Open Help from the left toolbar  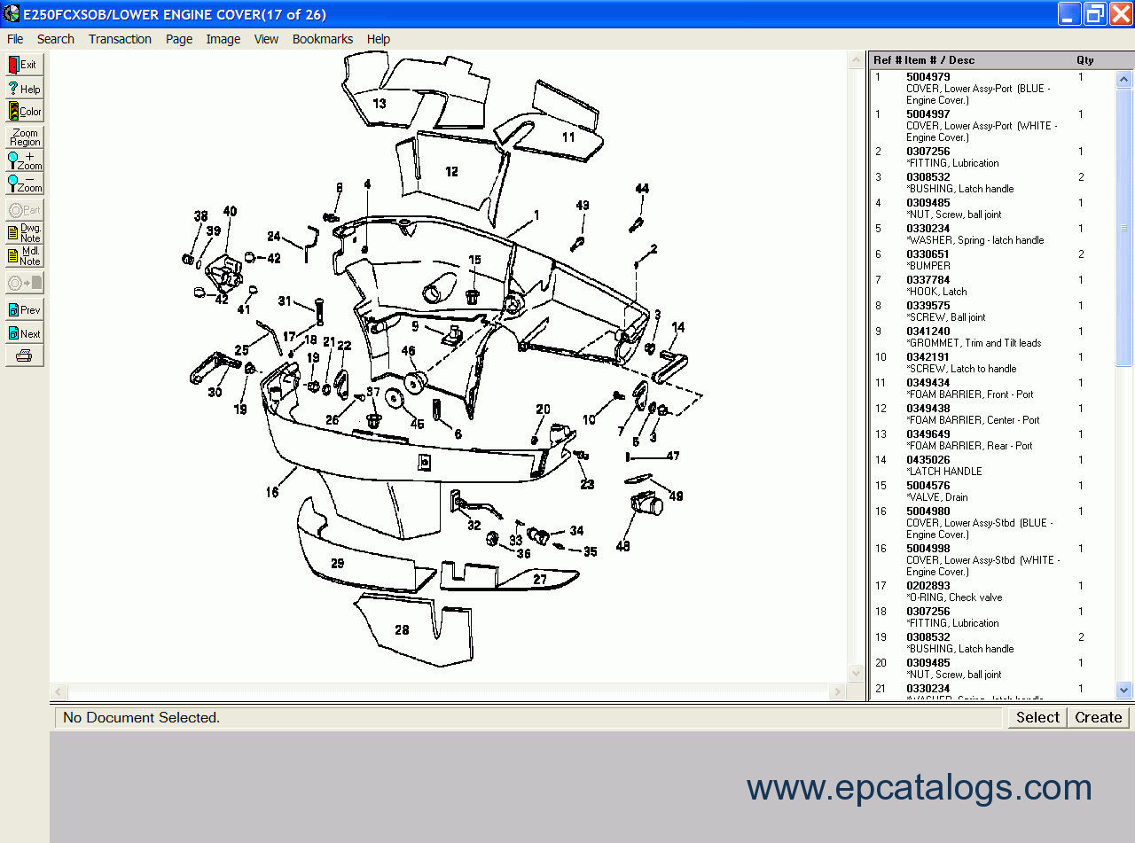point(24,89)
